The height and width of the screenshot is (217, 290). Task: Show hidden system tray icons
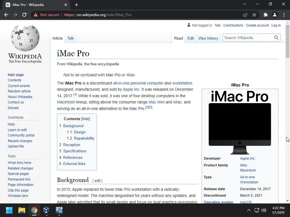[249, 210]
